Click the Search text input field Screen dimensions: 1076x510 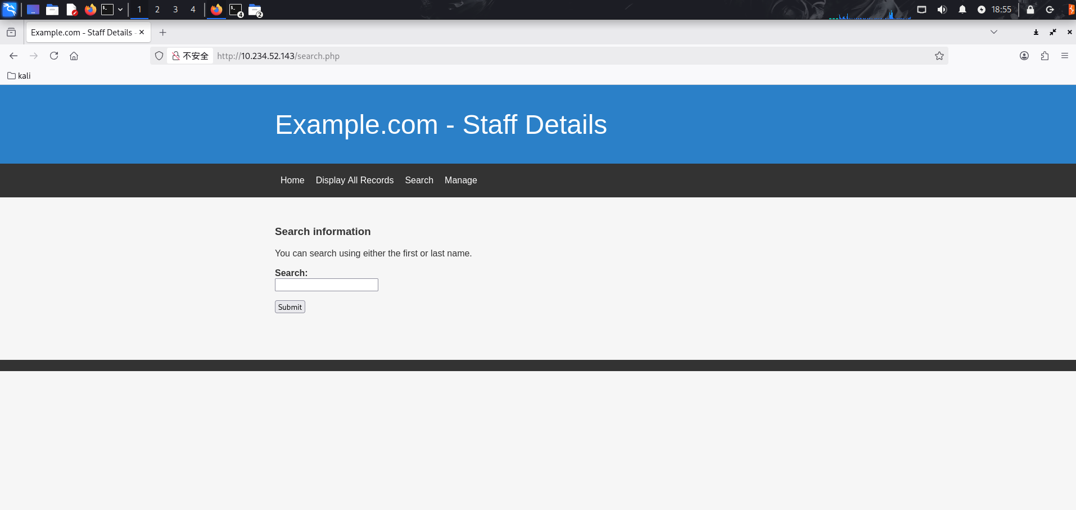click(326, 285)
